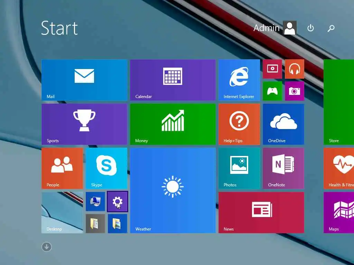Click the Power options button

pyautogui.click(x=311, y=28)
